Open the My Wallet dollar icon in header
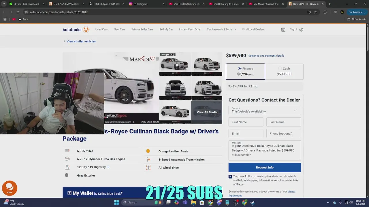Viewport: 369px width, 207px height. coord(283,30)
